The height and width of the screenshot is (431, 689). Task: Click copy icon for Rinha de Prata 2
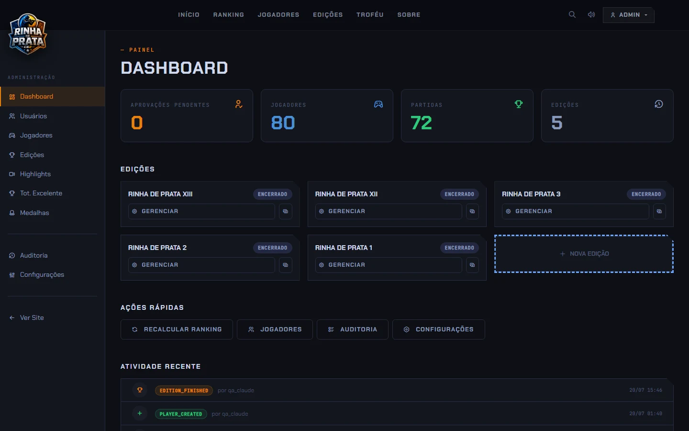coord(286,265)
